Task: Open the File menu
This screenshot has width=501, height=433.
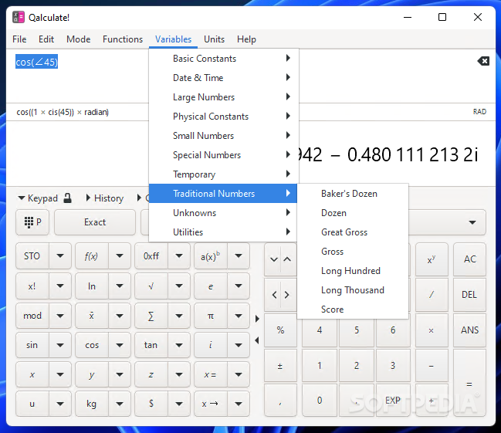Action: 19,39
